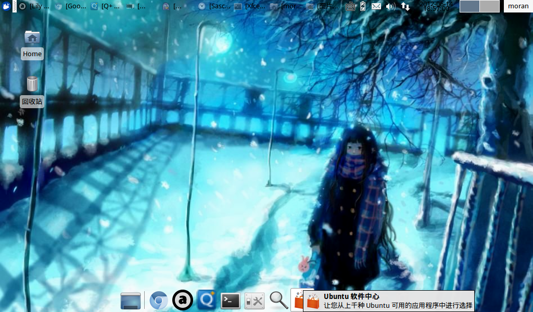Viewport: 533px width, 312px height.
Task: Open the settings manager from dock
Action: pyautogui.click(x=254, y=301)
